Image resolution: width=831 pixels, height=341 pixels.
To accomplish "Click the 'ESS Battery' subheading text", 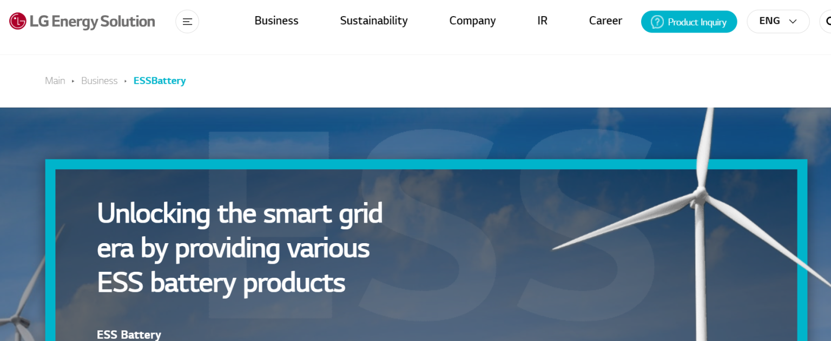I will pyautogui.click(x=129, y=335).
